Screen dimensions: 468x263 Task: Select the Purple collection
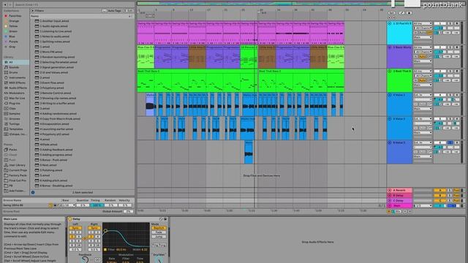12,42
